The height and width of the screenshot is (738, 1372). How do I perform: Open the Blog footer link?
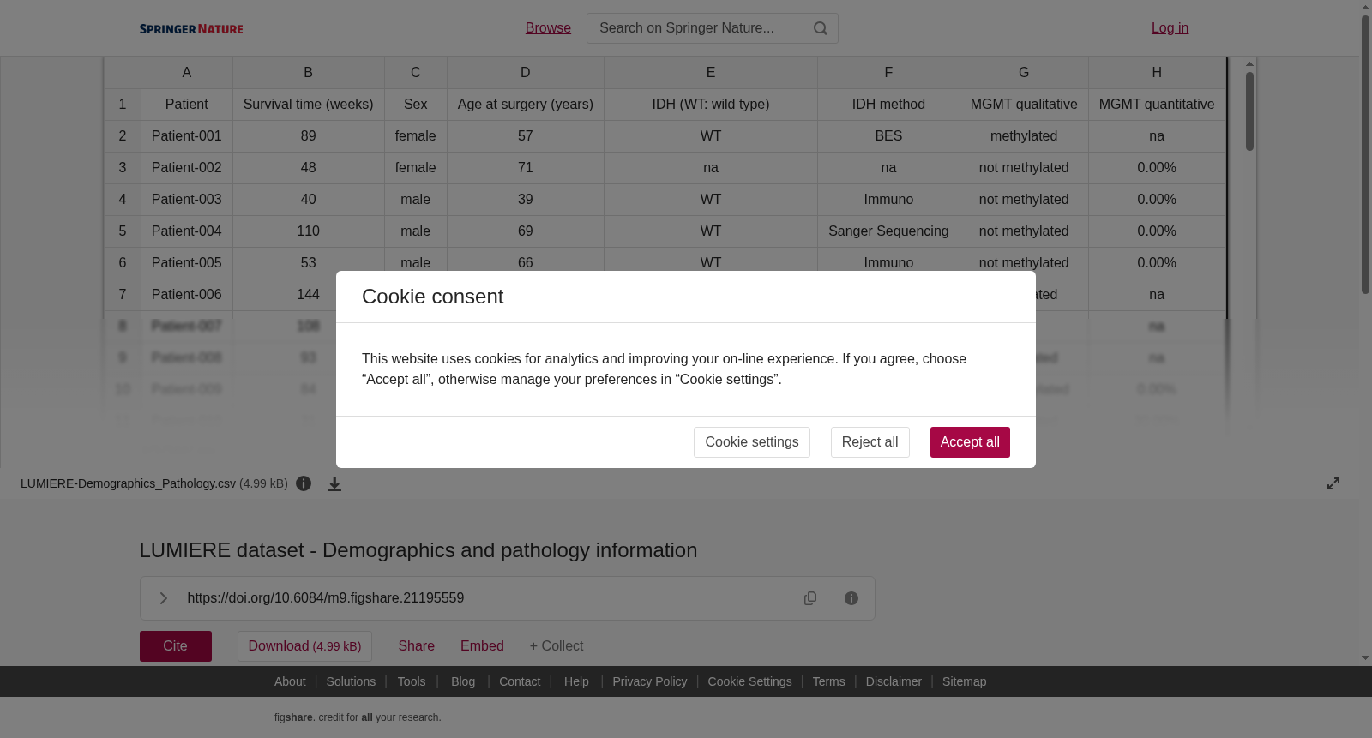pos(463,681)
